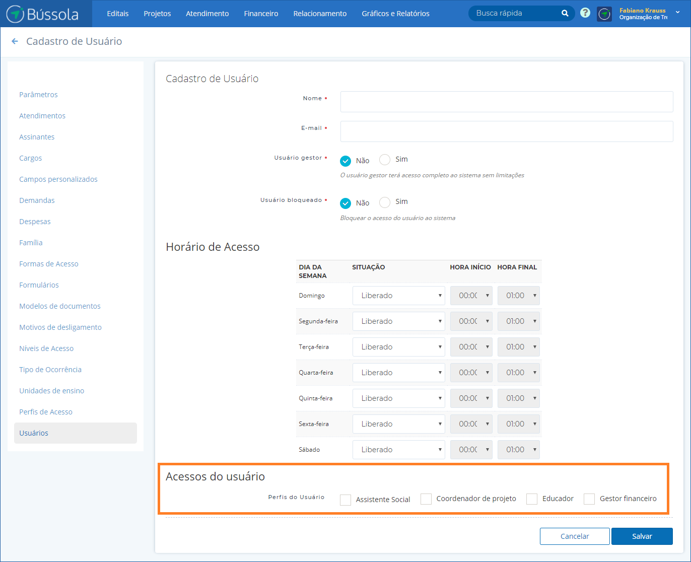Screen dimensions: 691x562
Task: Open Despesas in the sidebar
Action: click(35, 222)
